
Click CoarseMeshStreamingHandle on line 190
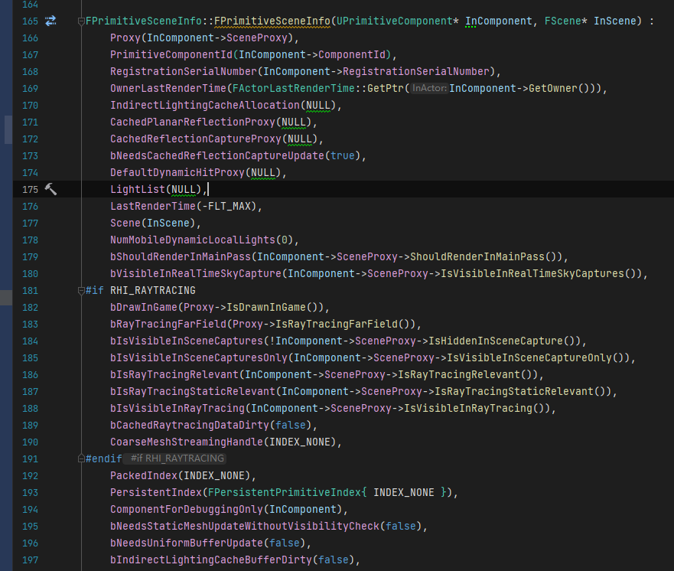(x=186, y=442)
